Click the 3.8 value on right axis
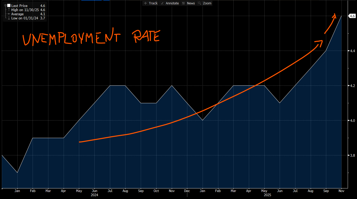This screenshot has height=199, width=357. pyautogui.click(x=352, y=155)
